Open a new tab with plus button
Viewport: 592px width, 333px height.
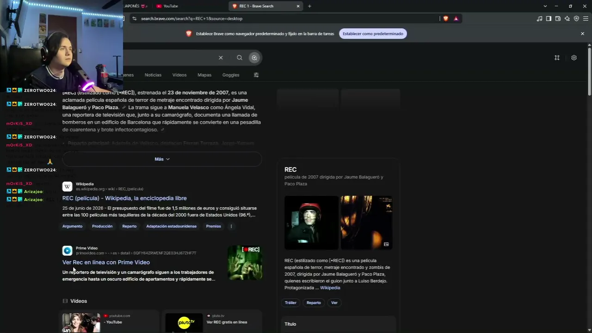tap(309, 6)
